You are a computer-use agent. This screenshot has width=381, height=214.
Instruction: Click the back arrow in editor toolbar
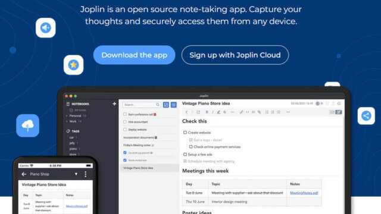coord(186,112)
